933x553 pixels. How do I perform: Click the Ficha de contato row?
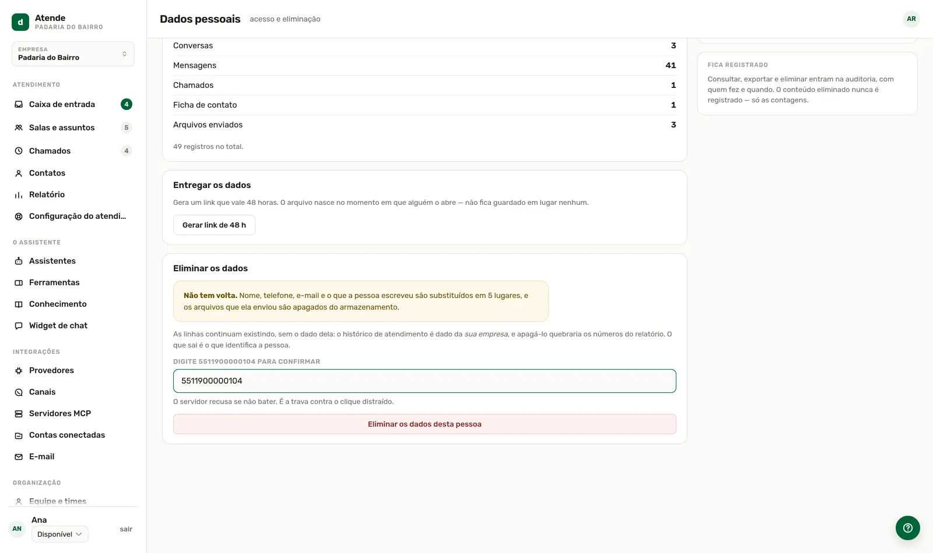click(425, 105)
